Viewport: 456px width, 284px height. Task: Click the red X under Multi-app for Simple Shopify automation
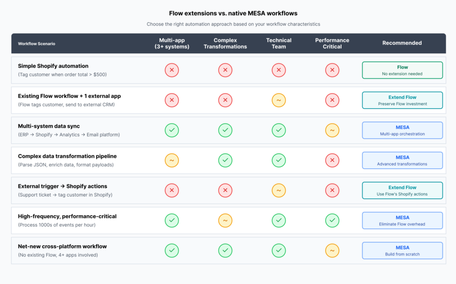tap(172, 70)
